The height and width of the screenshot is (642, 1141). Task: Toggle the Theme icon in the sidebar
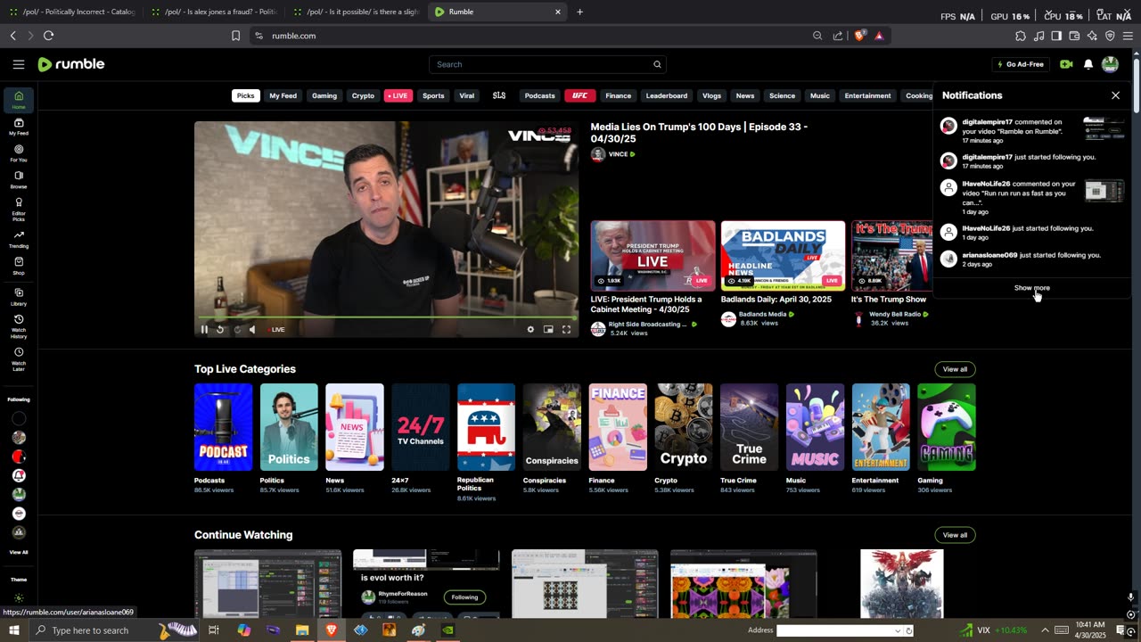[x=19, y=598]
